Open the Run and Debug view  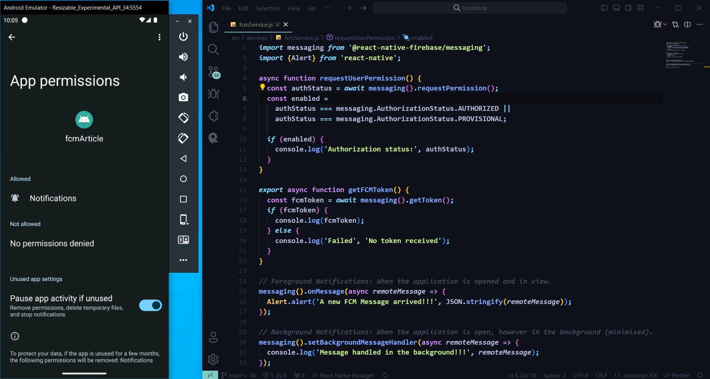coord(213,94)
